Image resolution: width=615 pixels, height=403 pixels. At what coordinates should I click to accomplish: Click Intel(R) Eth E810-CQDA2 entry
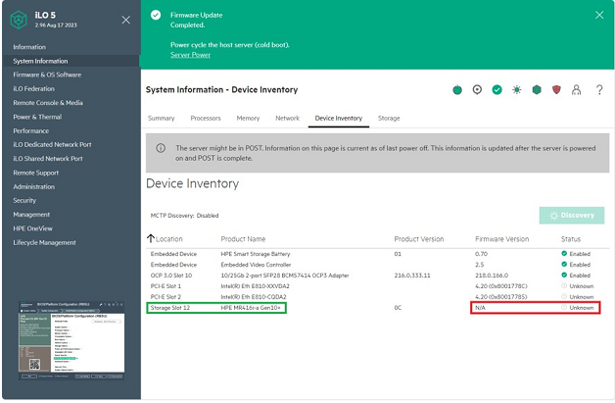(x=254, y=297)
